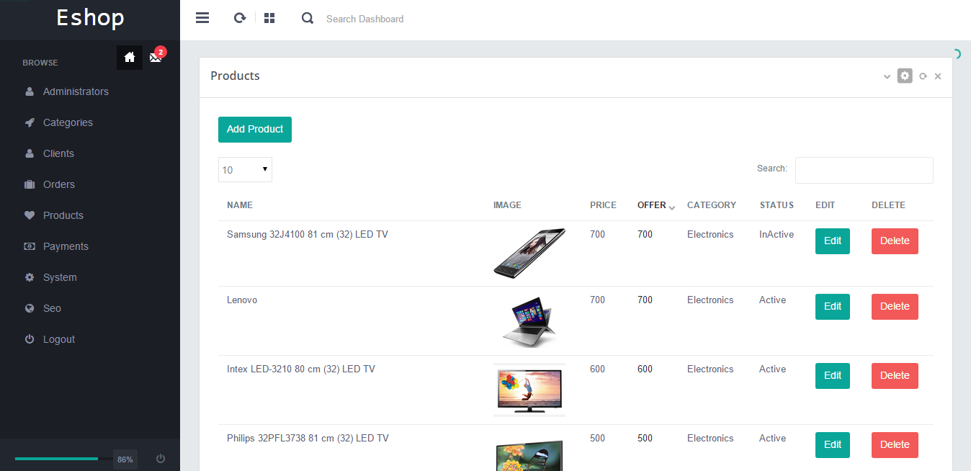Click the Add Product button
This screenshot has height=471, width=971.
point(255,130)
